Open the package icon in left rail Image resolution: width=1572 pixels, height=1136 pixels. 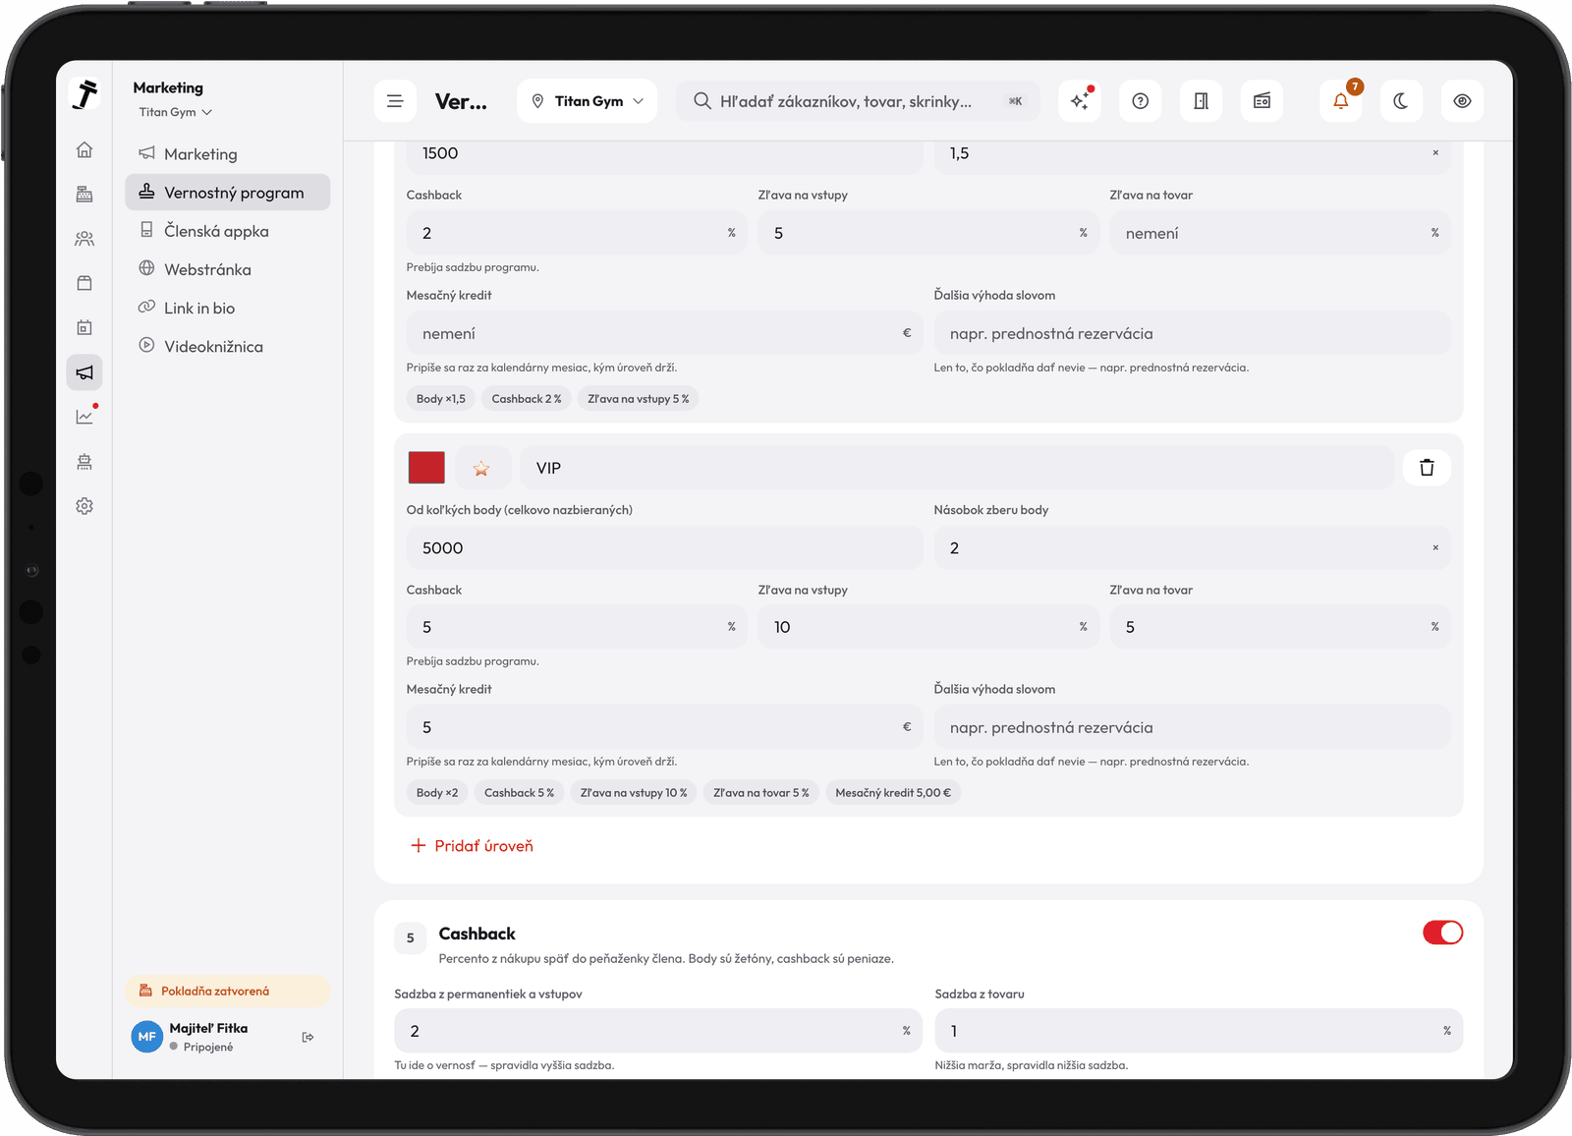coord(84,283)
